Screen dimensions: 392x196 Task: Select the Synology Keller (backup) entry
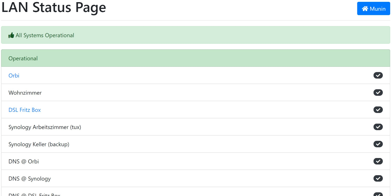pos(39,144)
